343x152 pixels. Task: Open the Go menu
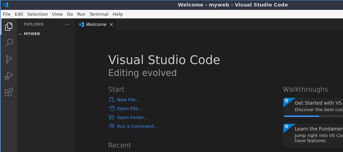[70, 14]
